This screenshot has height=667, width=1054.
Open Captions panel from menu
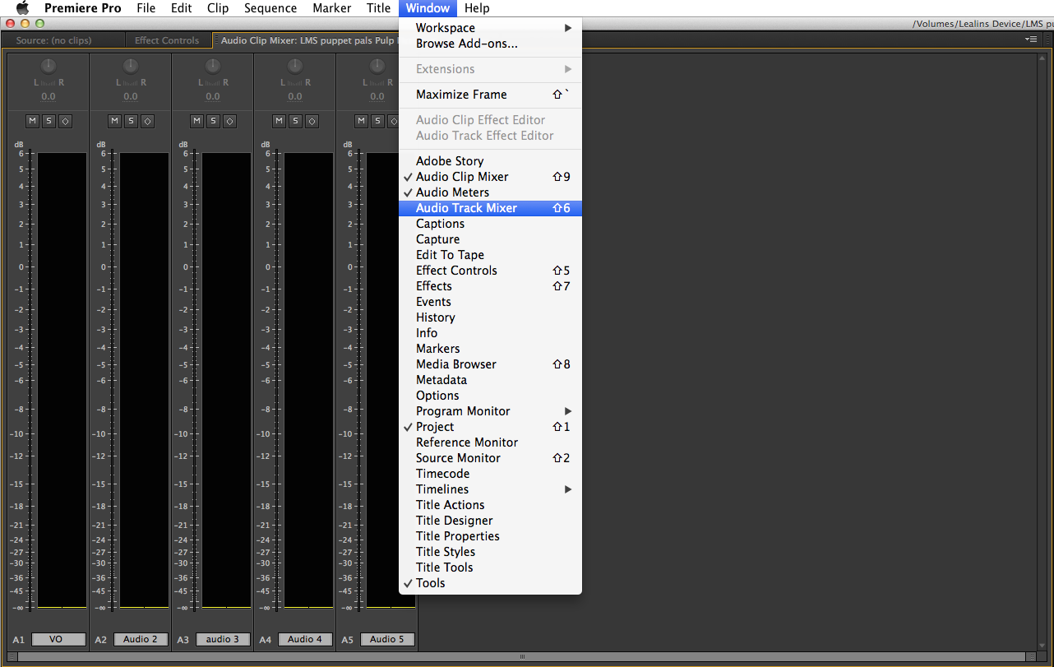click(490, 224)
